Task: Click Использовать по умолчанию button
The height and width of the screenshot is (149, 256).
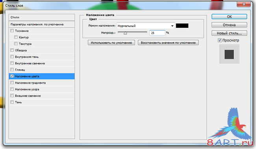Action: pyautogui.click(x=111, y=43)
